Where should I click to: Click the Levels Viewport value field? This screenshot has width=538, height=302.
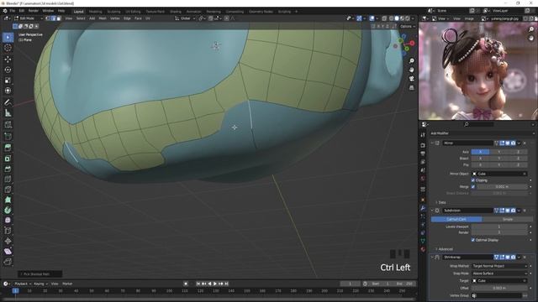pyautogui.click(x=499, y=226)
